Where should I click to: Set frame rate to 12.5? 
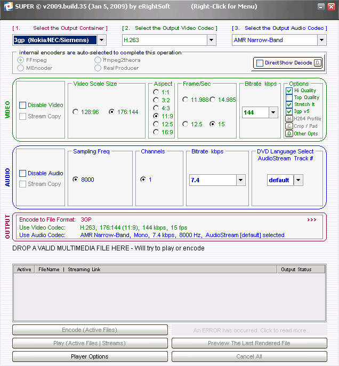pyautogui.click(x=185, y=124)
